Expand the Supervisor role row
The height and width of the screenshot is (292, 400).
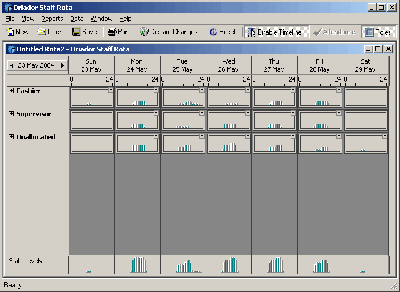[11, 113]
